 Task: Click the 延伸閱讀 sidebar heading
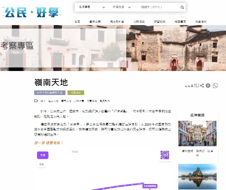197,115
